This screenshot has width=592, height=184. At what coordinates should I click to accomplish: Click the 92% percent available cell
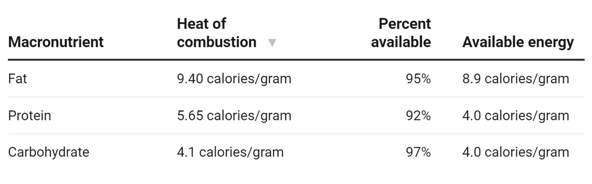(x=418, y=115)
